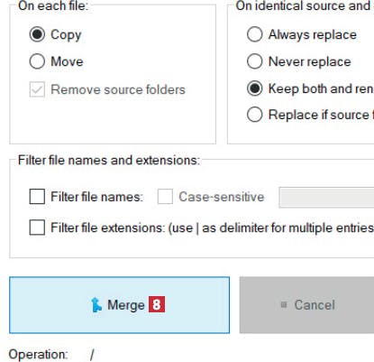This screenshot has width=374, height=362.
Task: Select the Replace if source option
Action: (254, 115)
